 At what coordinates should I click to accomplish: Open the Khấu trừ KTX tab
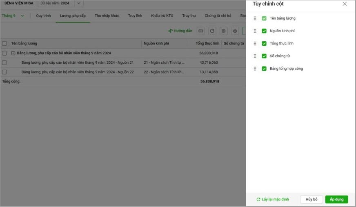[162, 16]
